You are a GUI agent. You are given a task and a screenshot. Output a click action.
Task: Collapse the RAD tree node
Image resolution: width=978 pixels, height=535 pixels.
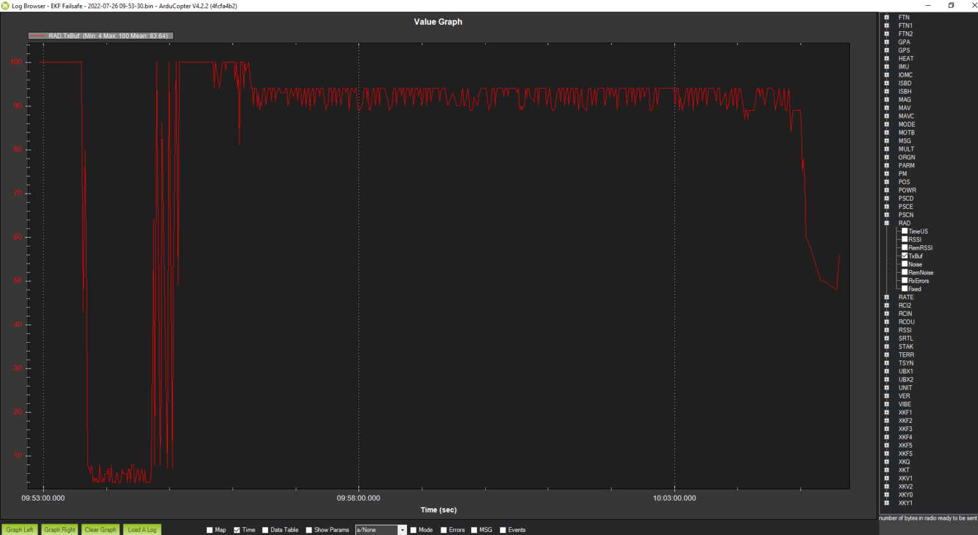(886, 223)
